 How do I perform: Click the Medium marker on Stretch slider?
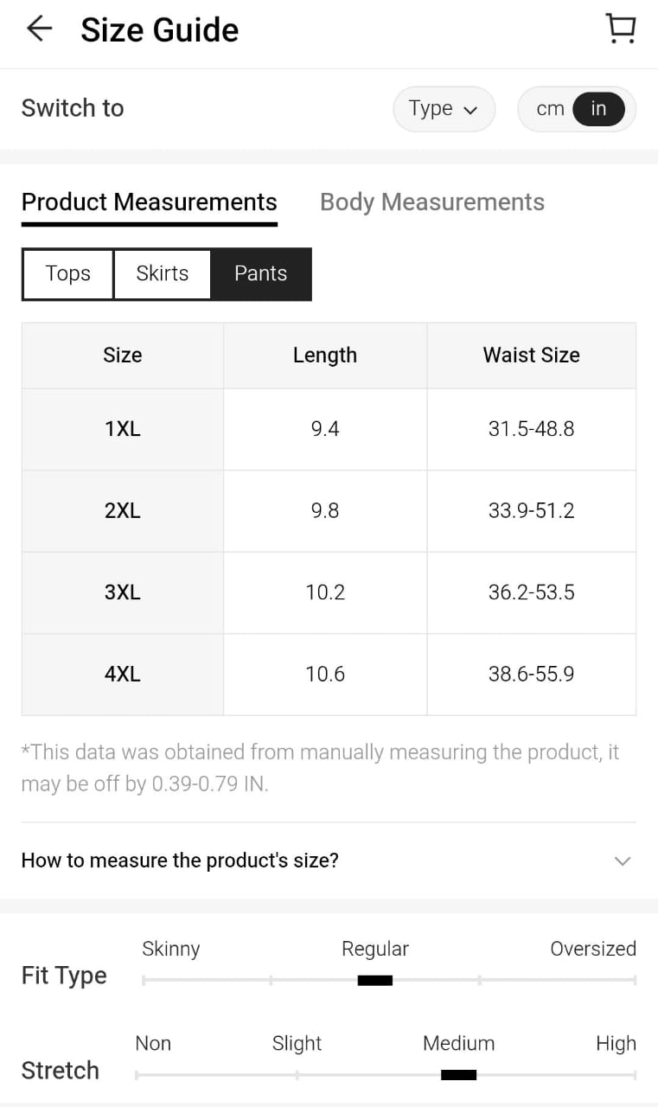click(x=458, y=1075)
